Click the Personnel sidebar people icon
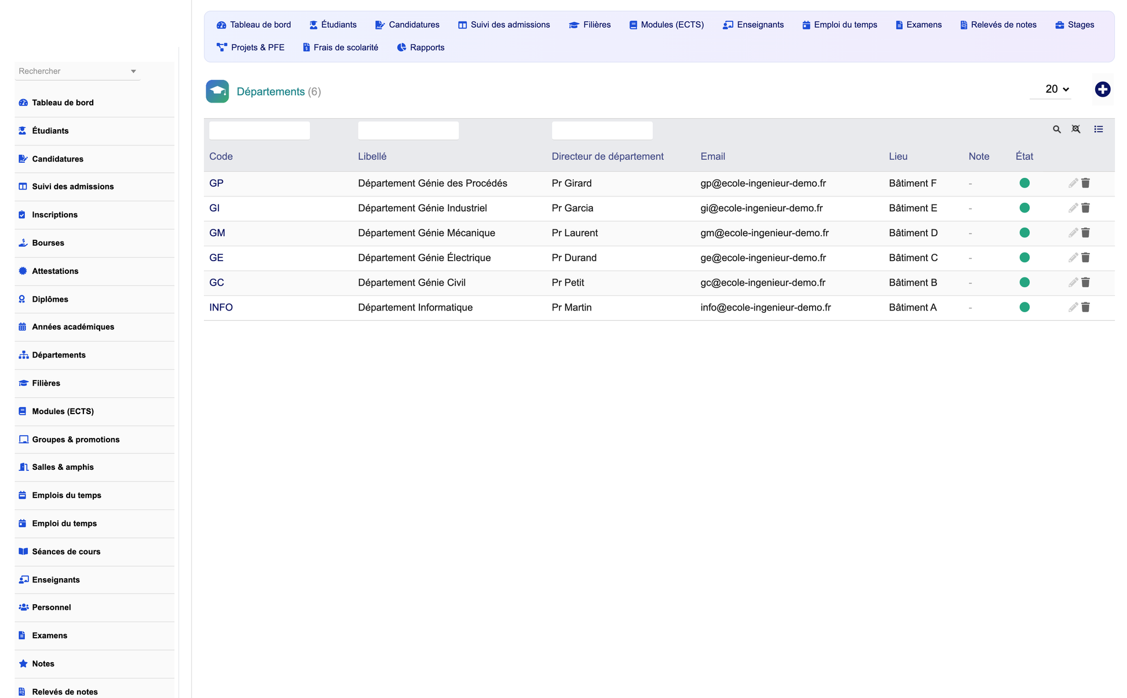 click(x=23, y=608)
